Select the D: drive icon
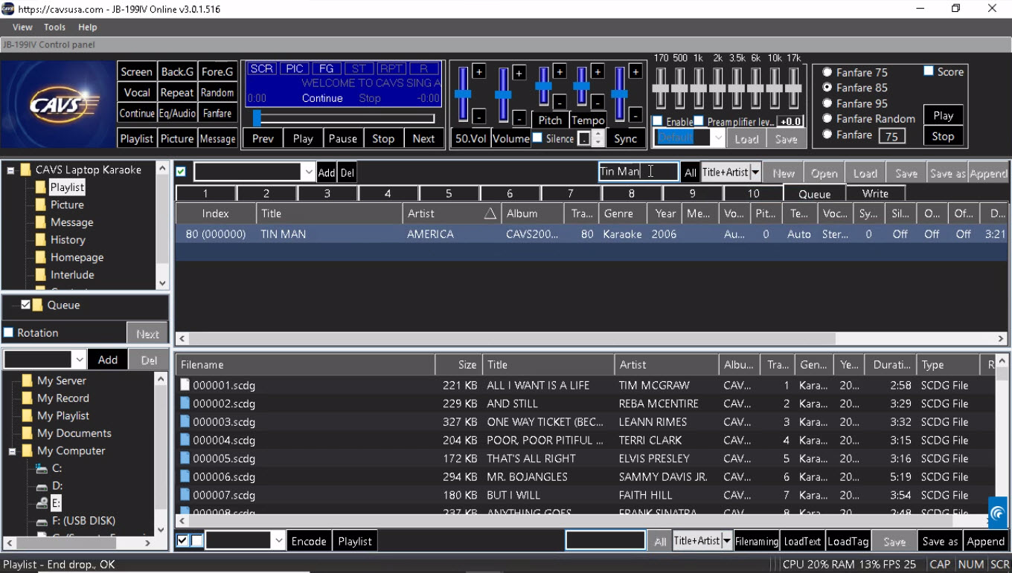This screenshot has height=573, width=1012. (x=42, y=486)
